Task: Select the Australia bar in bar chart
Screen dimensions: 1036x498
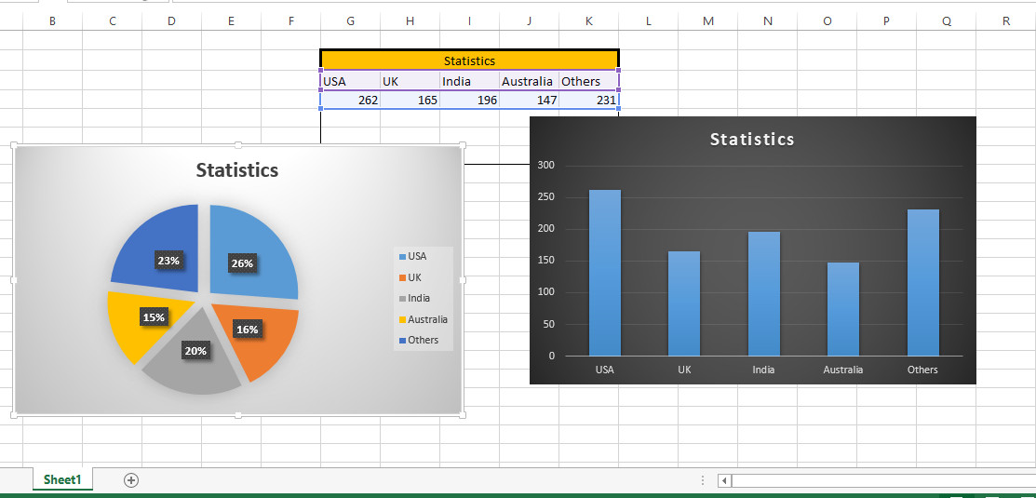Action: 843,309
